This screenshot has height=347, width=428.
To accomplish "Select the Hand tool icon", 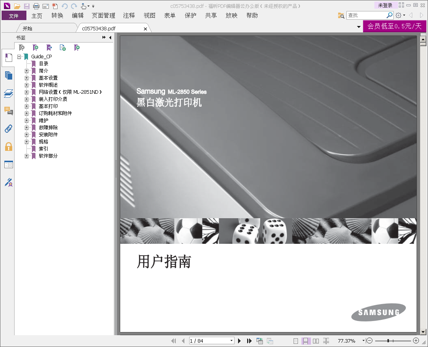I will (x=84, y=6).
